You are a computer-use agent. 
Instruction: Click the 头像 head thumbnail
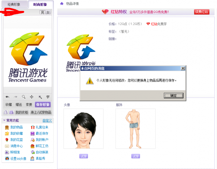83,129
